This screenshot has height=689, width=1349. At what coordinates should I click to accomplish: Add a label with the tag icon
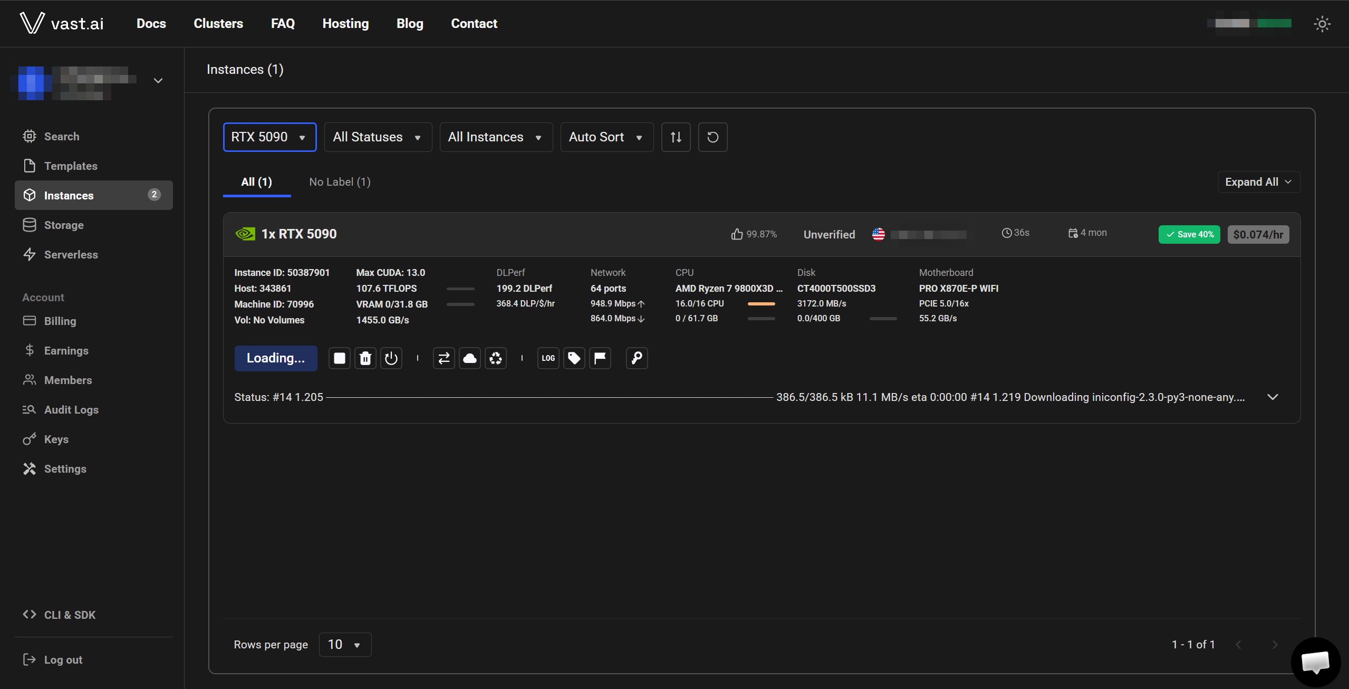[x=574, y=358]
